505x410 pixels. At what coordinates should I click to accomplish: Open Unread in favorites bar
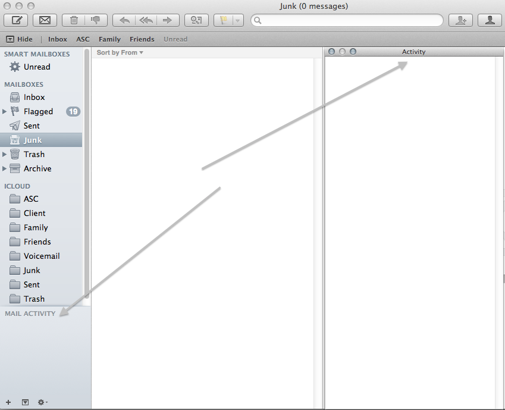tap(175, 39)
